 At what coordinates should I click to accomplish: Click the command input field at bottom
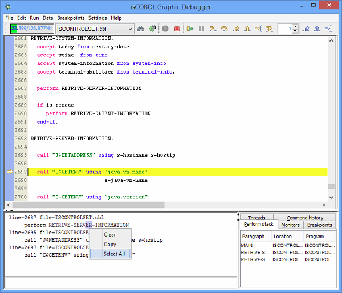119,282
